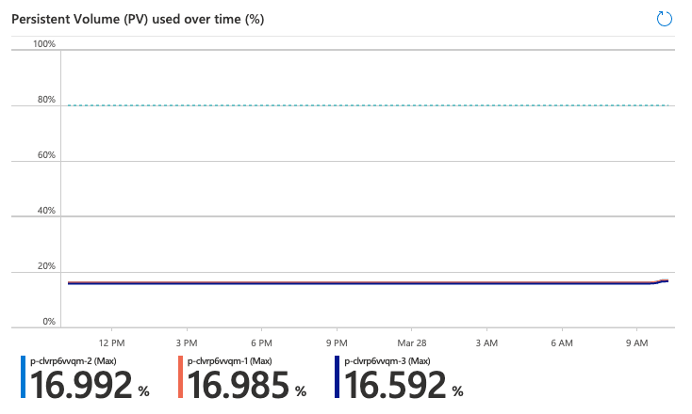The height and width of the screenshot is (414, 692).
Task: Select the p-clvrp6vvqm-1 (Max) legend label
Action: coord(228,360)
